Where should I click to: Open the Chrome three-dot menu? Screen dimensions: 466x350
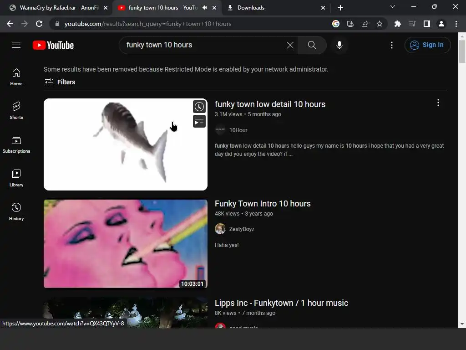(456, 24)
